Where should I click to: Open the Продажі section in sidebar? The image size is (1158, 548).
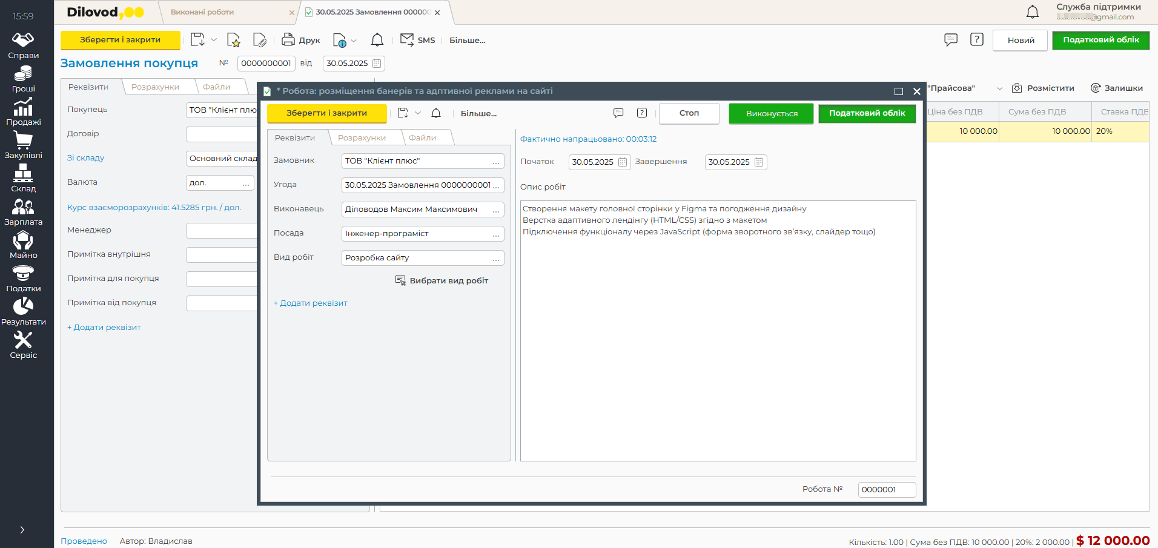(23, 112)
